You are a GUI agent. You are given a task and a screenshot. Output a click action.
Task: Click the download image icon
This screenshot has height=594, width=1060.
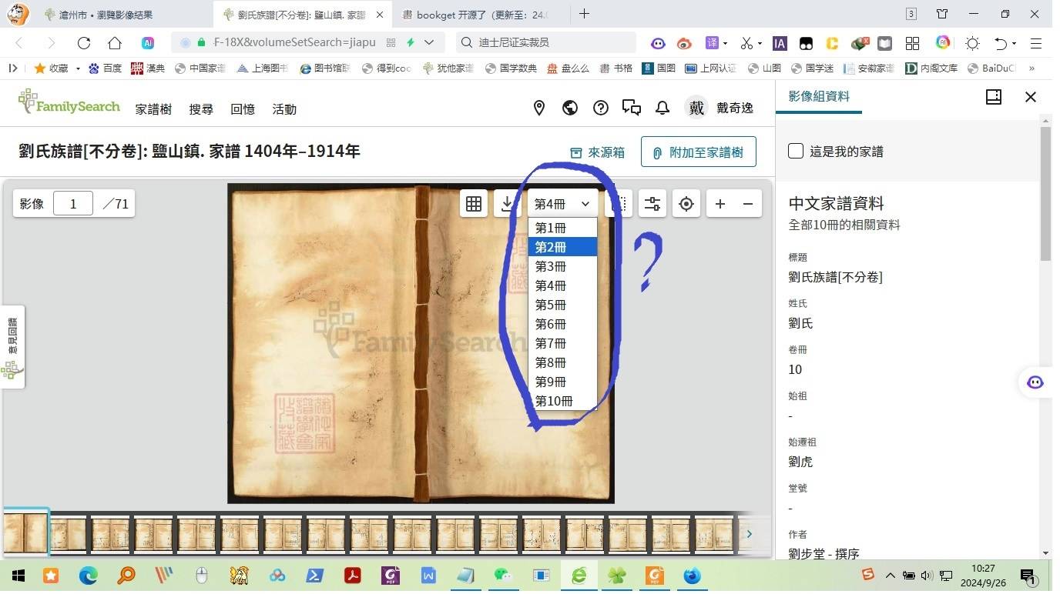(507, 204)
